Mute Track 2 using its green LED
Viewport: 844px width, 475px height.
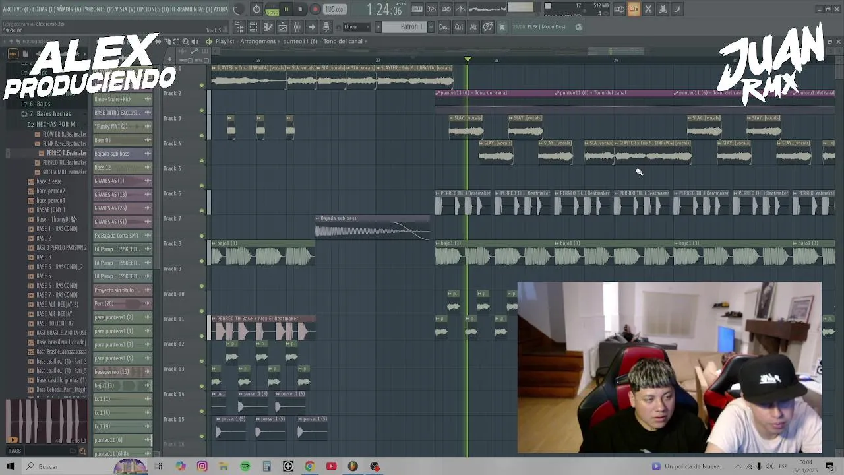202,110
